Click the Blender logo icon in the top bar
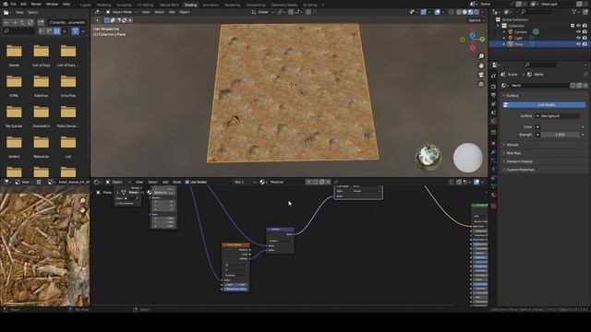This screenshot has width=591, height=332. (6, 4)
